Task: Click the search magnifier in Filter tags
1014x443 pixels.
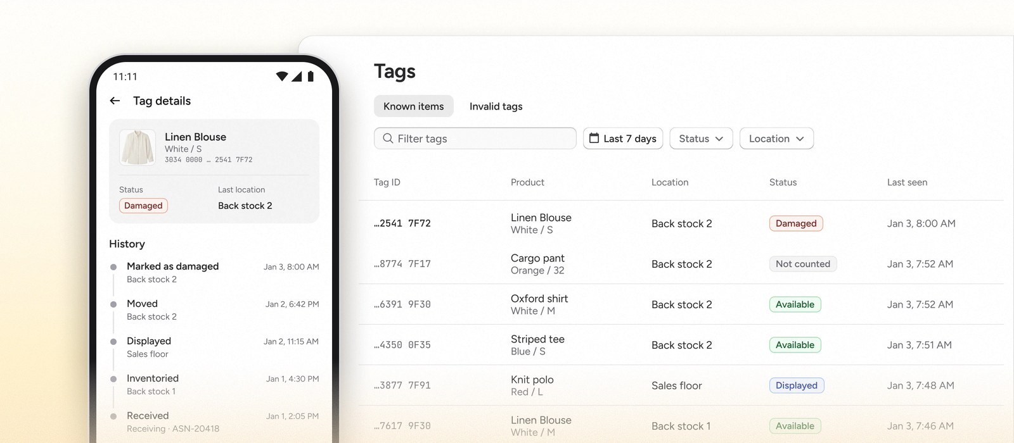Action: click(x=388, y=138)
